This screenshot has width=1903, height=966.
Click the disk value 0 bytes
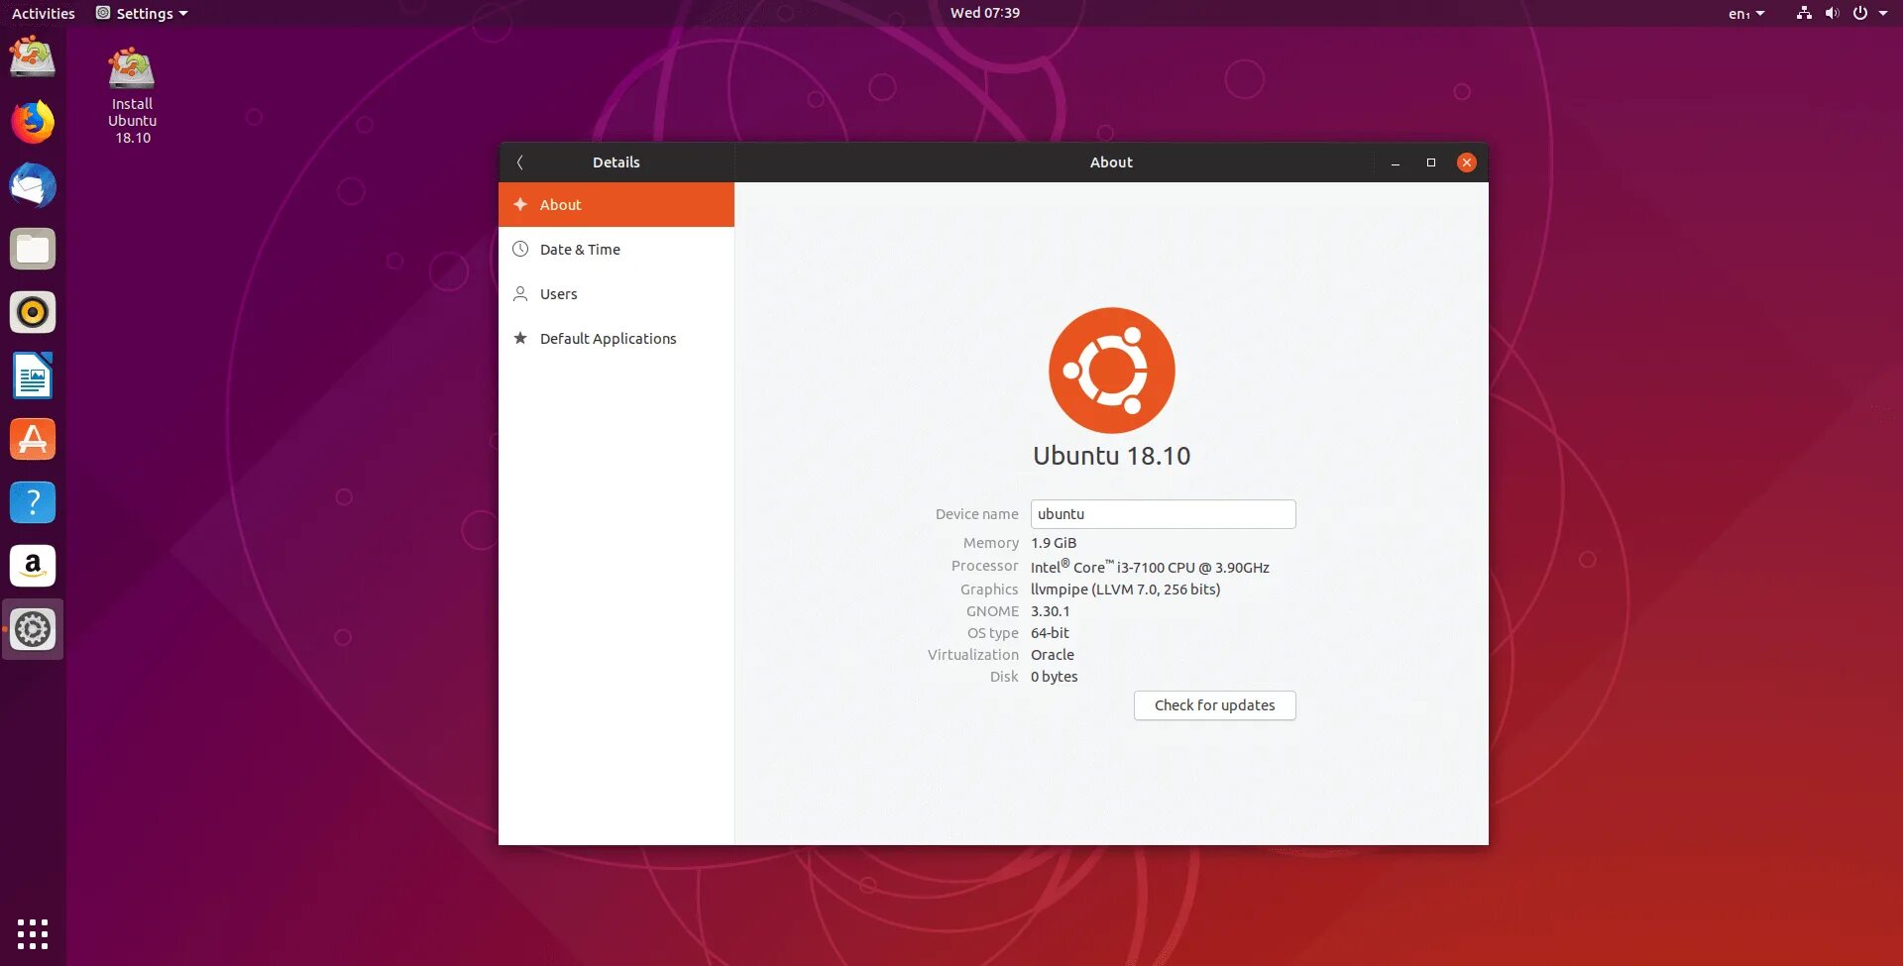click(x=1055, y=677)
